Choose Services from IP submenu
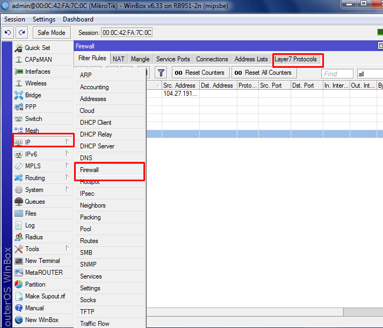Screen dimensions: 383x328 [110, 276]
